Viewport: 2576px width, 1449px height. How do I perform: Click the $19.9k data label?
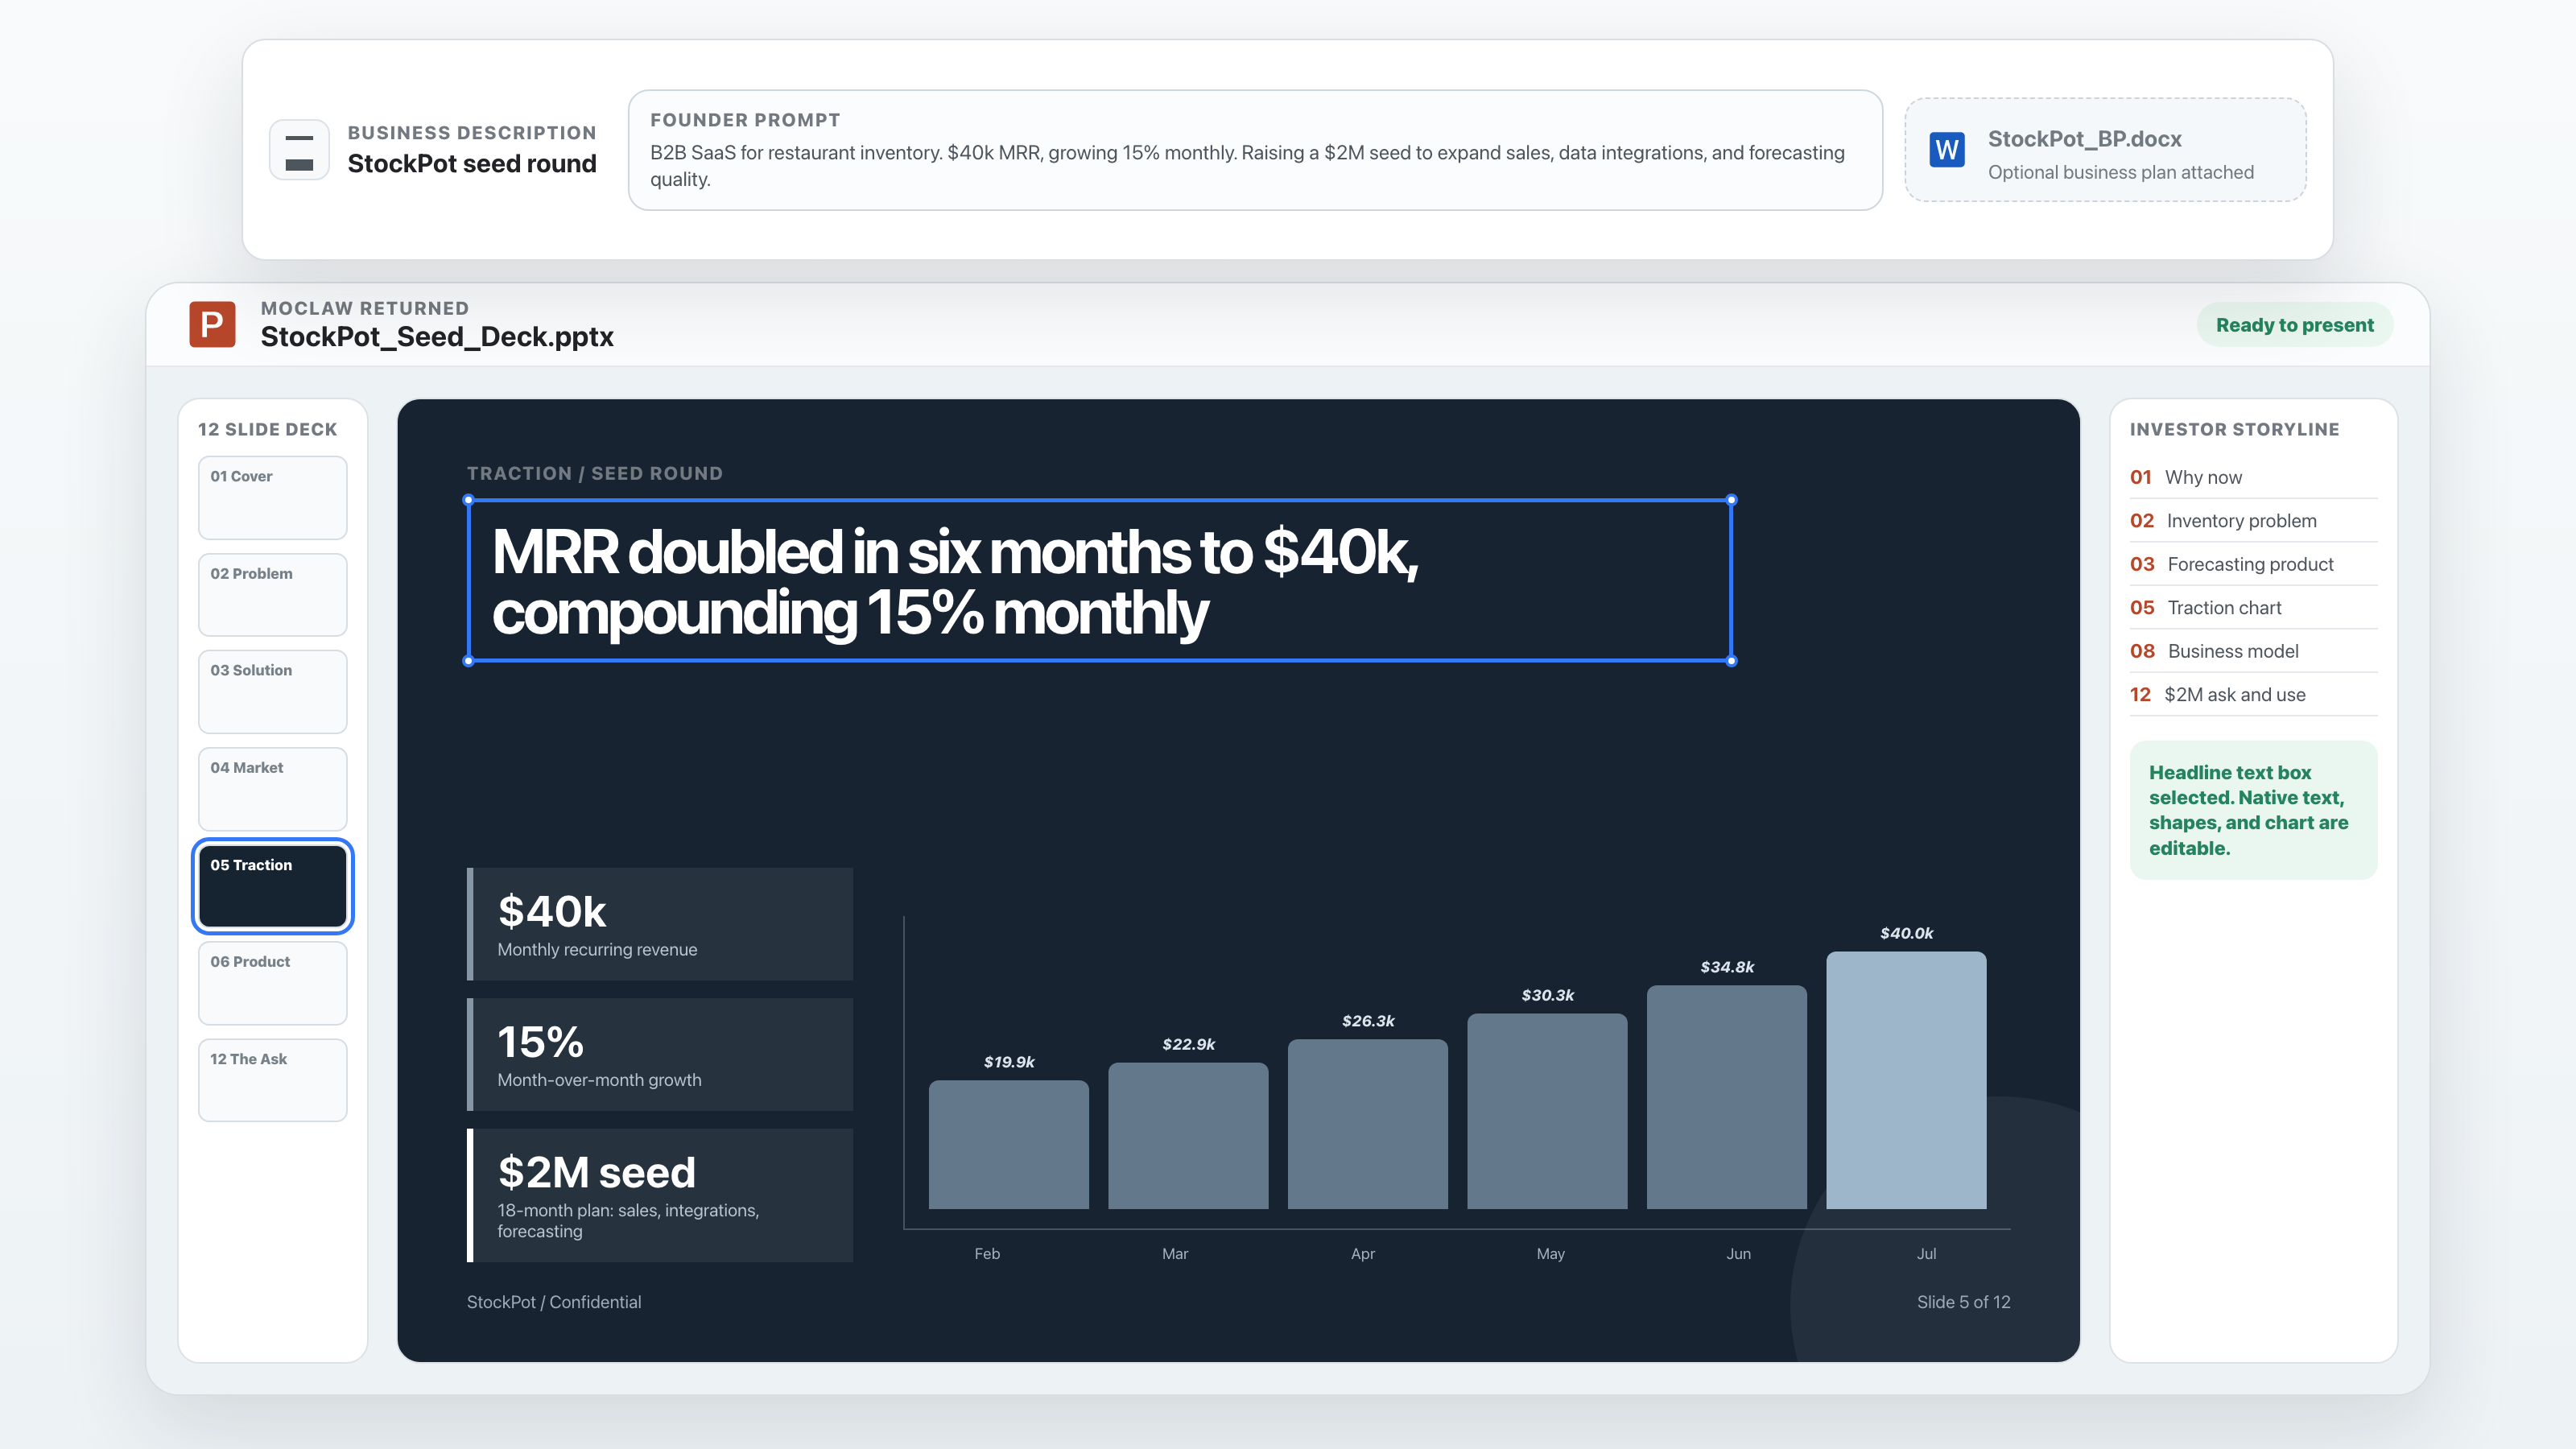1009,1062
